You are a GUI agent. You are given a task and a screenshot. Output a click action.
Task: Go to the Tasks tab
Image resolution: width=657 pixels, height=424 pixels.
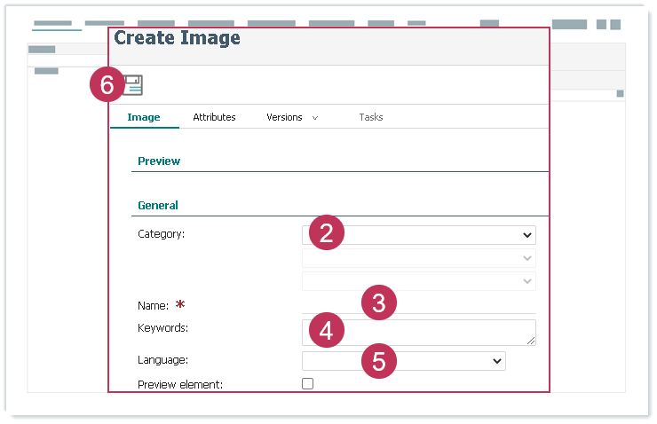pyautogui.click(x=370, y=117)
